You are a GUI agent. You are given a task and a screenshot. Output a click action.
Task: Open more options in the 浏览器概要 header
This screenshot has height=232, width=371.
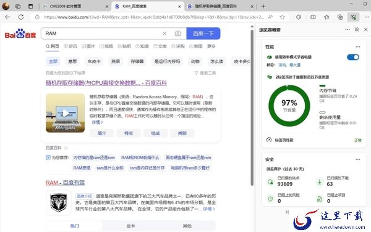point(348,30)
